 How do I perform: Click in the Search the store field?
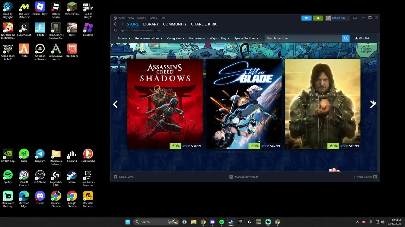[x=303, y=38]
